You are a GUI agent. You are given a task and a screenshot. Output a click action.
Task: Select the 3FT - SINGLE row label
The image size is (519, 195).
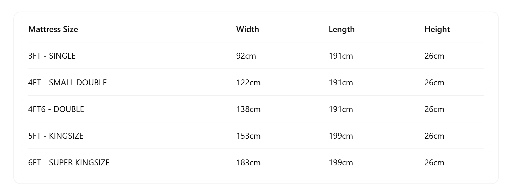point(52,56)
